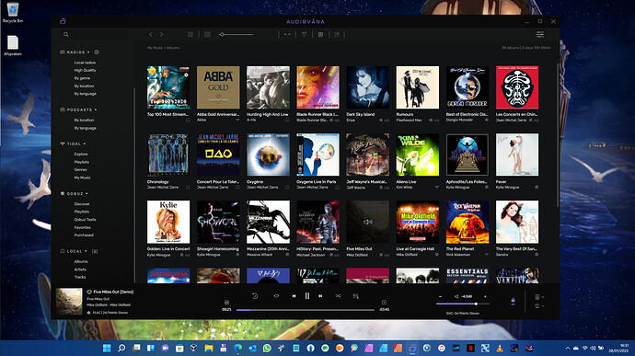Open Qobuz Favorites link

82,227
